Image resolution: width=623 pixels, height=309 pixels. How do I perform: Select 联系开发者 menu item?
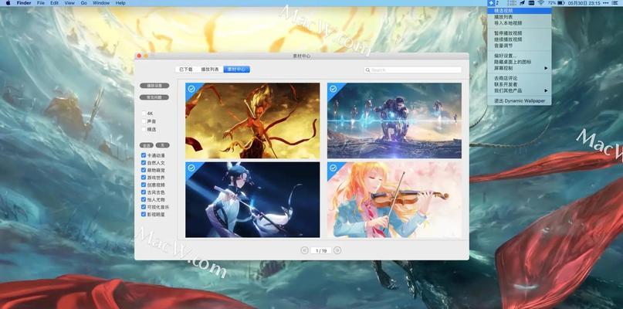(520, 84)
